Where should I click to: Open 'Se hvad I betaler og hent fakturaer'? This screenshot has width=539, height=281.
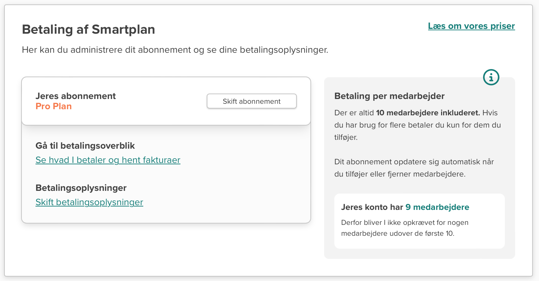coord(108,160)
